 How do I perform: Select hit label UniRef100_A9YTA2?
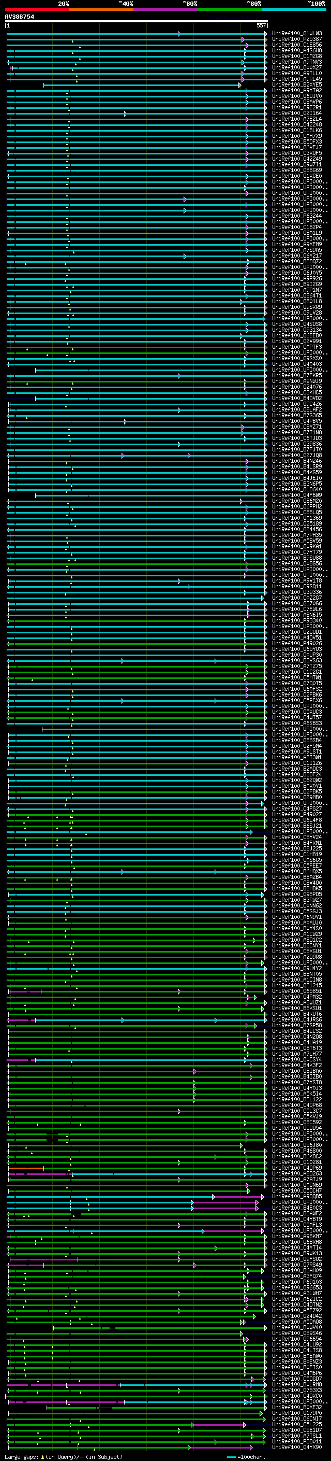(x=297, y=90)
